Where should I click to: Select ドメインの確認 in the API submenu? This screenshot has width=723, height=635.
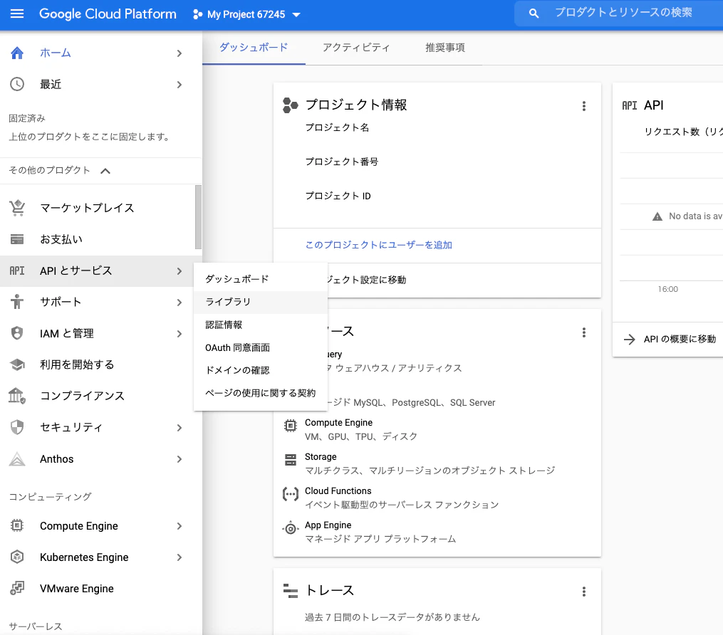click(261, 370)
